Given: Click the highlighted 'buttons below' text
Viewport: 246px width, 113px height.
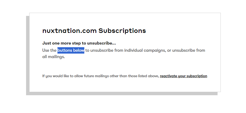Looking at the screenshot, I should [x=71, y=50].
